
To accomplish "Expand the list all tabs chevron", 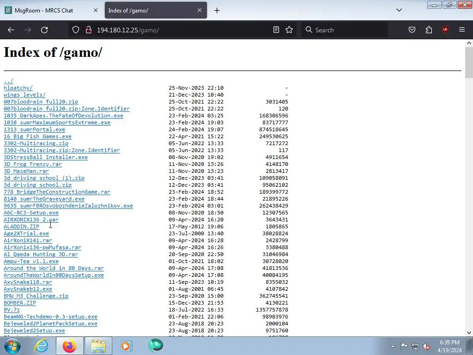I will [x=399, y=10].
